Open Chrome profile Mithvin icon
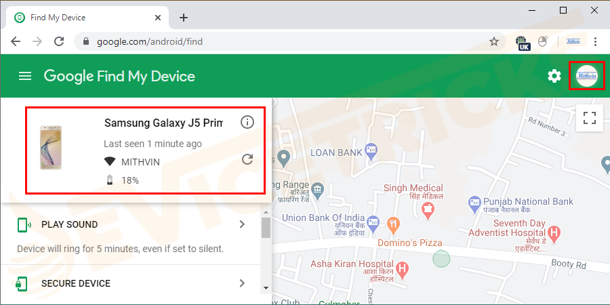Viewport: 610px width, 305px height. click(573, 41)
